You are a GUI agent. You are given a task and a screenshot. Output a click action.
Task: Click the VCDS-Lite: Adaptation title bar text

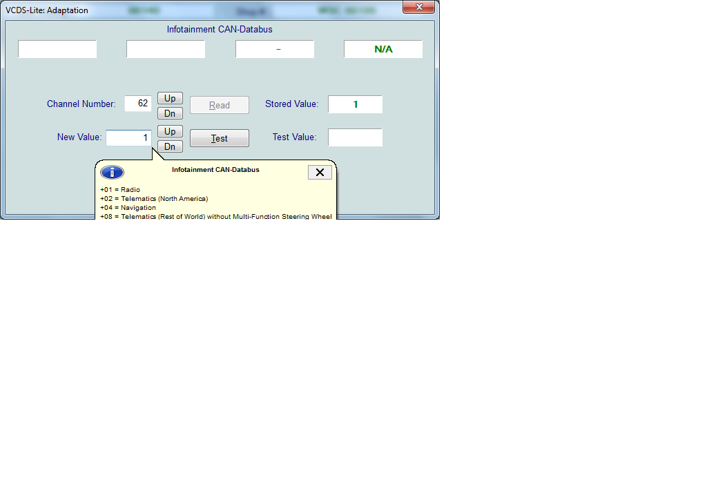[x=47, y=10]
